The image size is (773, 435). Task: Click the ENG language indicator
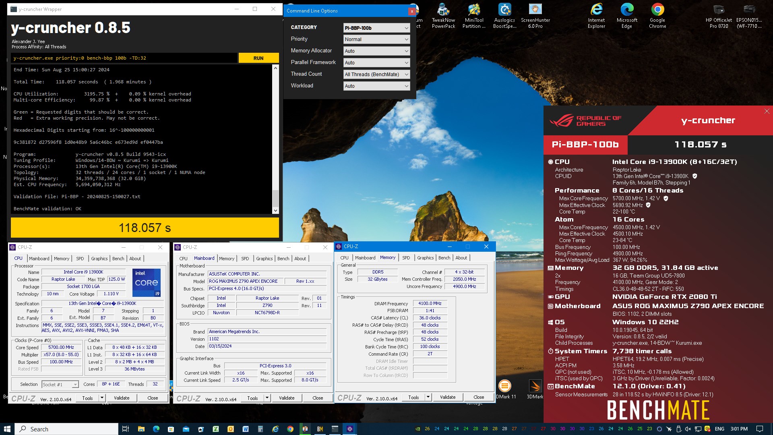click(x=719, y=429)
